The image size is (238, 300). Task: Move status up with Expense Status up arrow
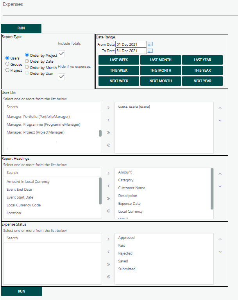(220, 239)
